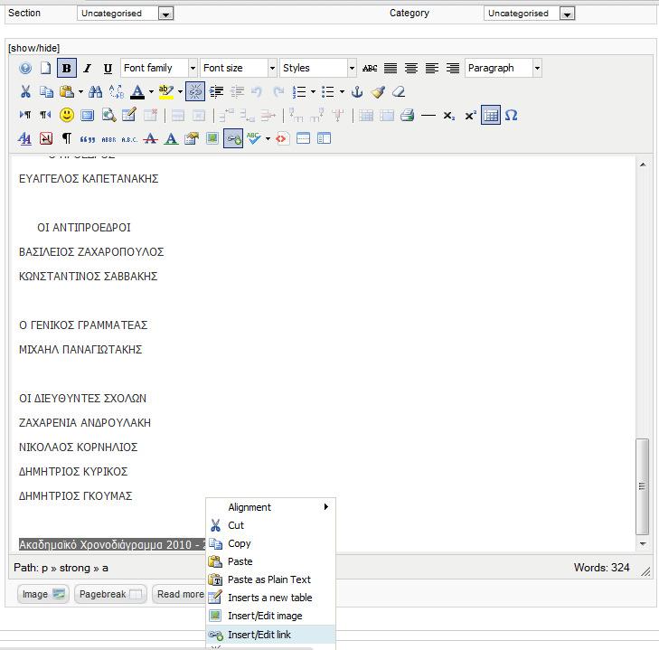Click the Full justify alignment icon
The image size is (659, 650).
point(391,68)
